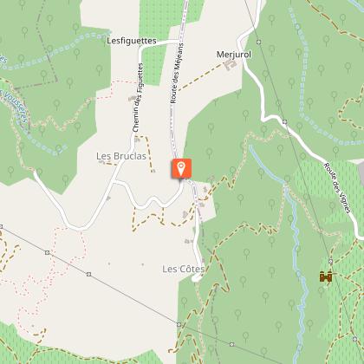
Task: Click the power pylon square on Route des Vignes
Action: point(285,122)
